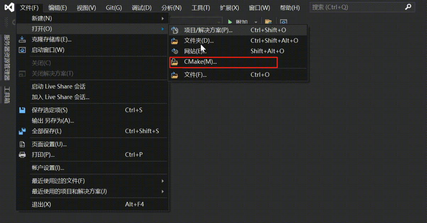Image resolution: width=427 pixels, height=223 pixels.
Task: Click the open file icon beside 文件(F)...
Action: pos(175,75)
